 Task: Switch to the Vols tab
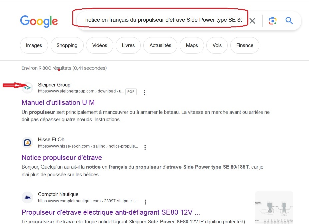[x=217, y=45]
